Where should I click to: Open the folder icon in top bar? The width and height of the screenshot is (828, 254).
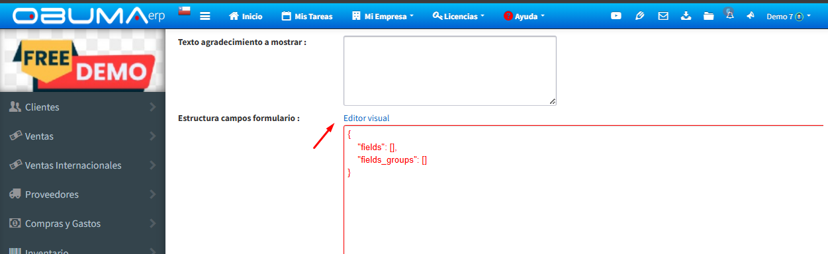coord(709,17)
